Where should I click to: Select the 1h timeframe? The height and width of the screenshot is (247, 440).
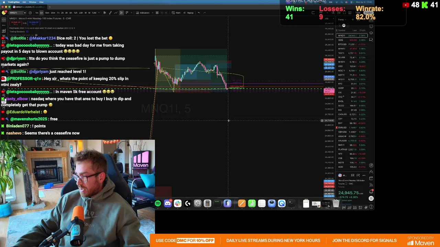[58, 13]
